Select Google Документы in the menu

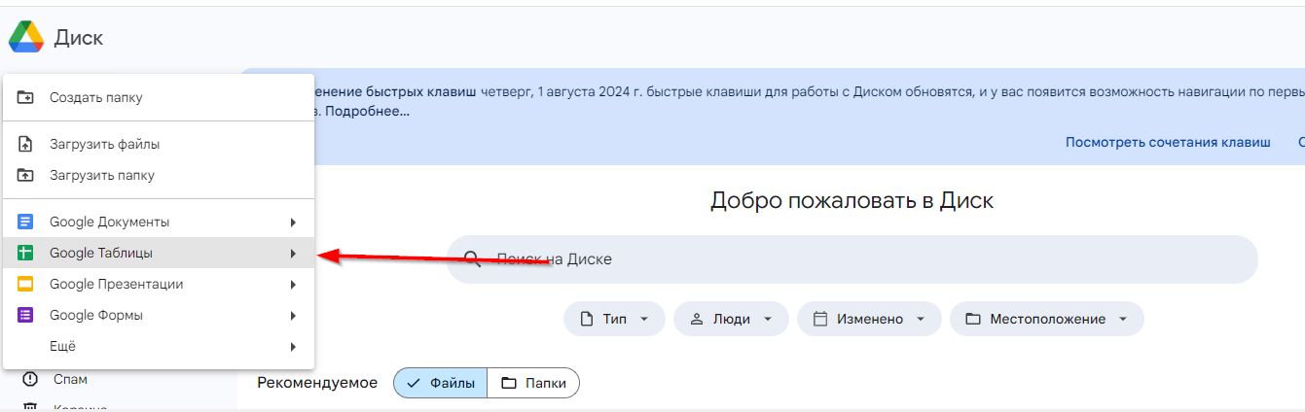point(159,222)
